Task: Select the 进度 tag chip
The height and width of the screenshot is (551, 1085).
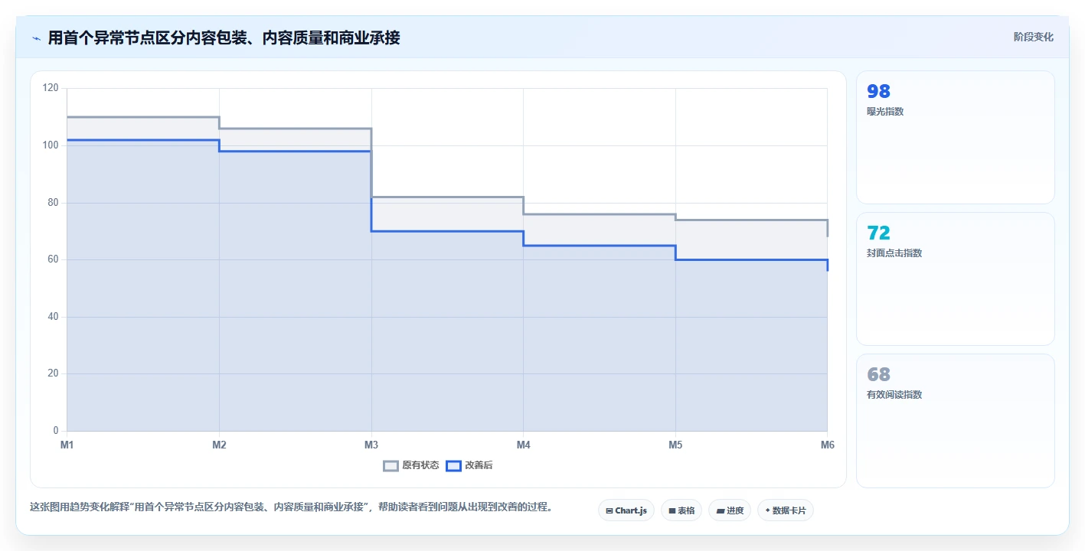Action: pos(730,510)
